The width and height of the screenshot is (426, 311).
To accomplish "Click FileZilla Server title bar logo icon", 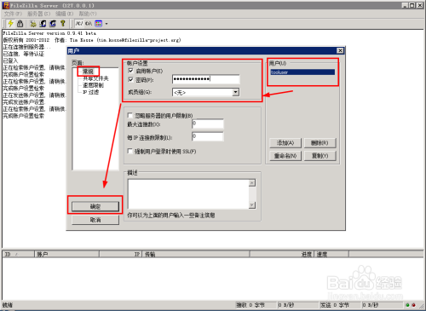I will pyautogui.click(x=6, y=5).
